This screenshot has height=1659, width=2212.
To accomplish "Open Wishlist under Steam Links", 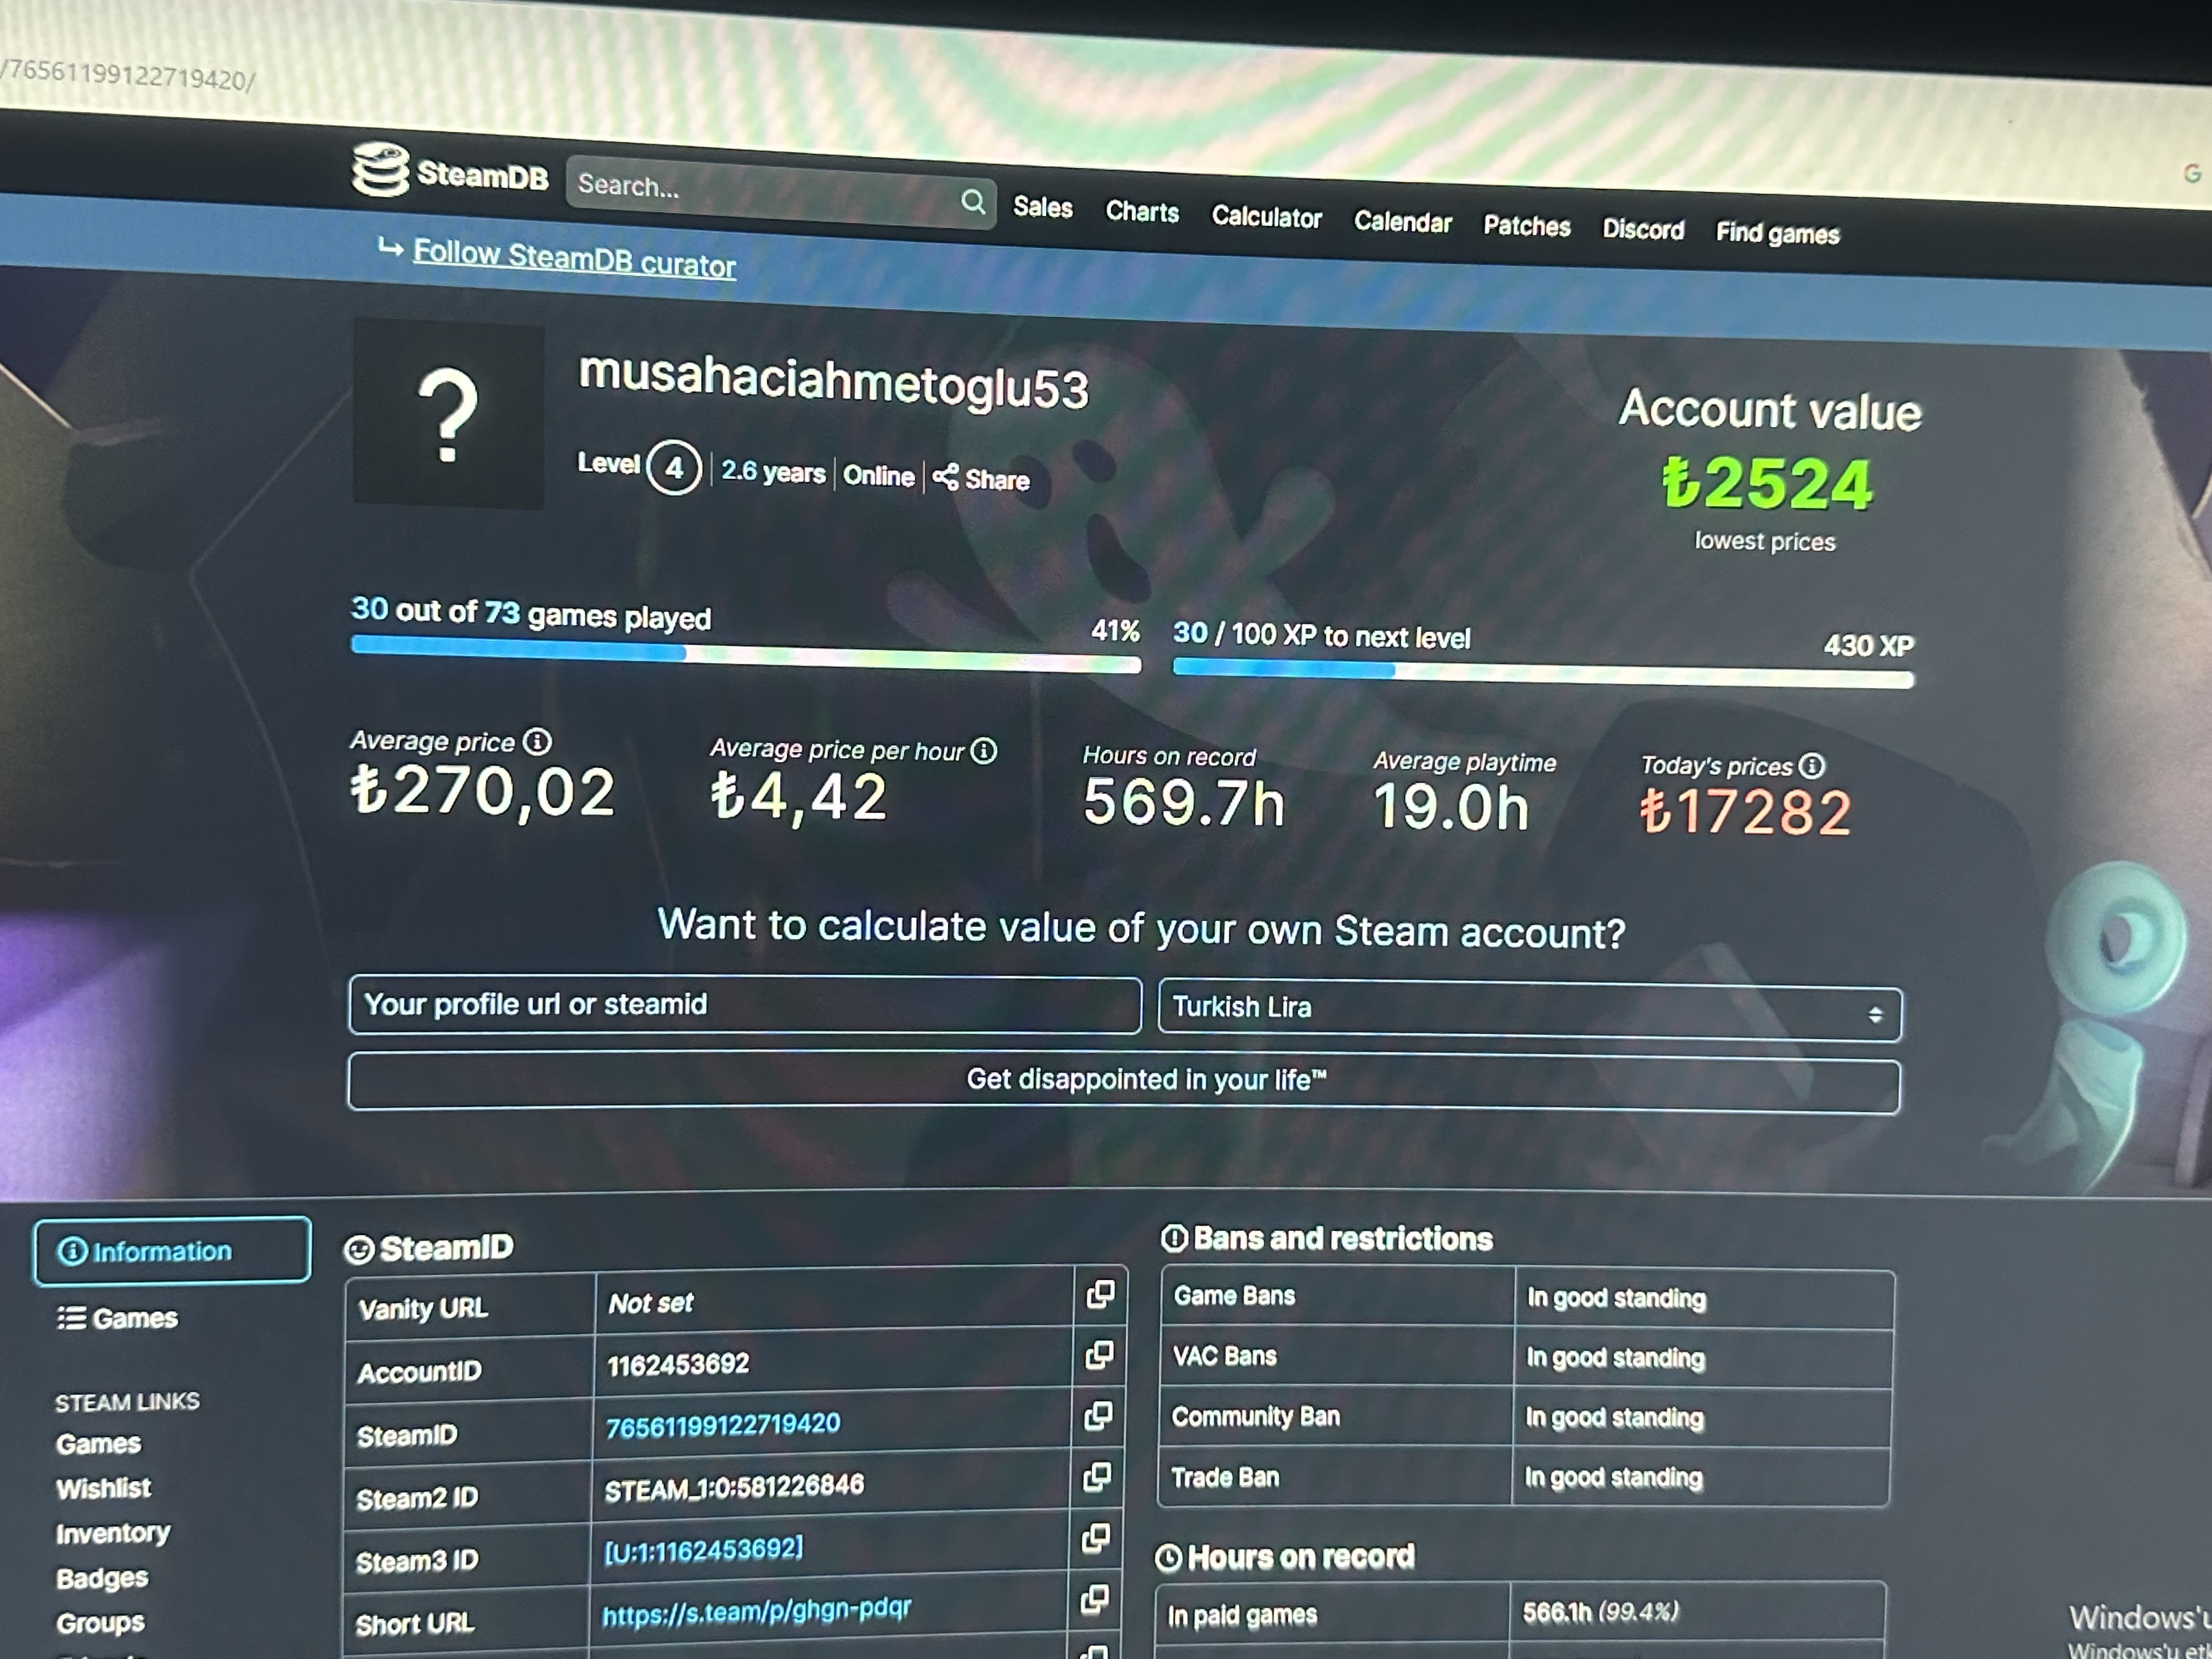I will [x=103, y=1488].
